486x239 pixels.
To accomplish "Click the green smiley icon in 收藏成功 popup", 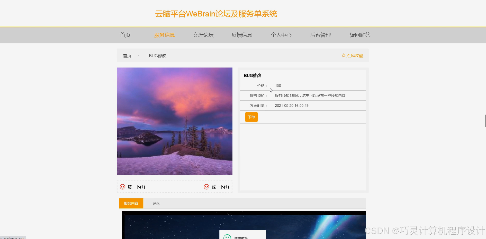I will point(227,237).
